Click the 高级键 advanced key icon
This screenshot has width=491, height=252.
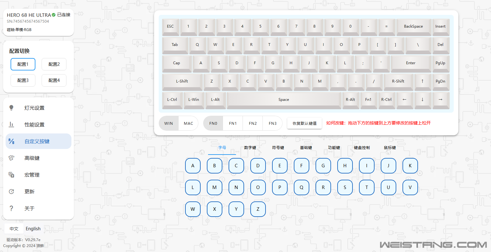11,158
